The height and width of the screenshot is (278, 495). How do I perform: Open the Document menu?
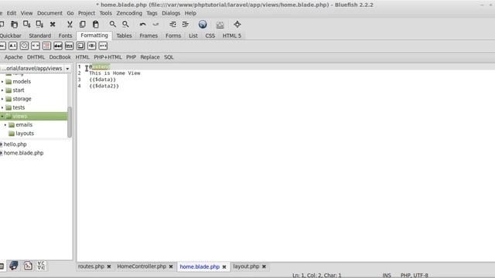[x=49, y=13]
